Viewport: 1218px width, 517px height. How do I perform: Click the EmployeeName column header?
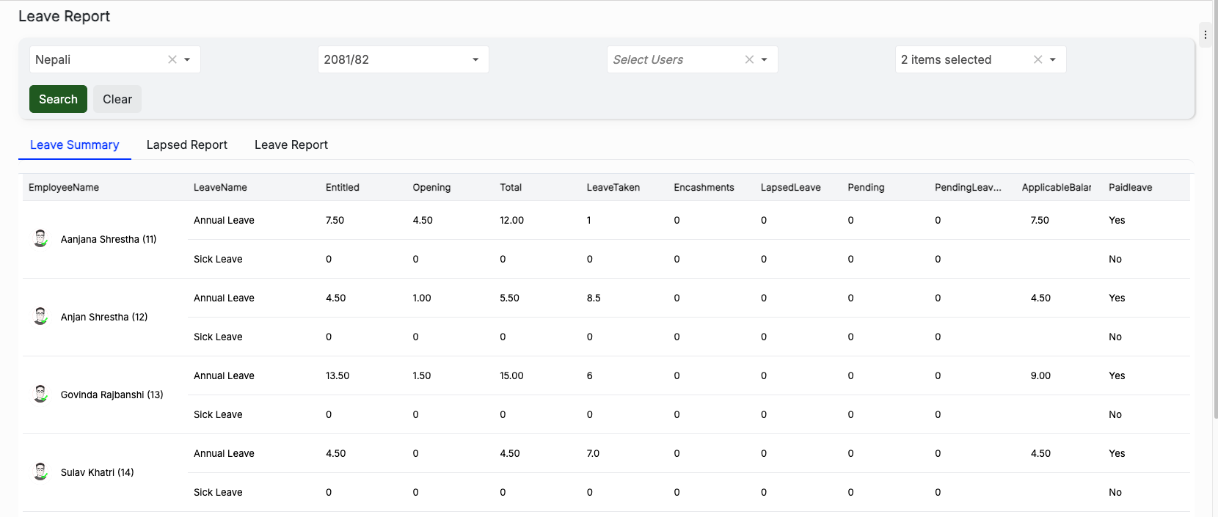click(x=64, y=188)
